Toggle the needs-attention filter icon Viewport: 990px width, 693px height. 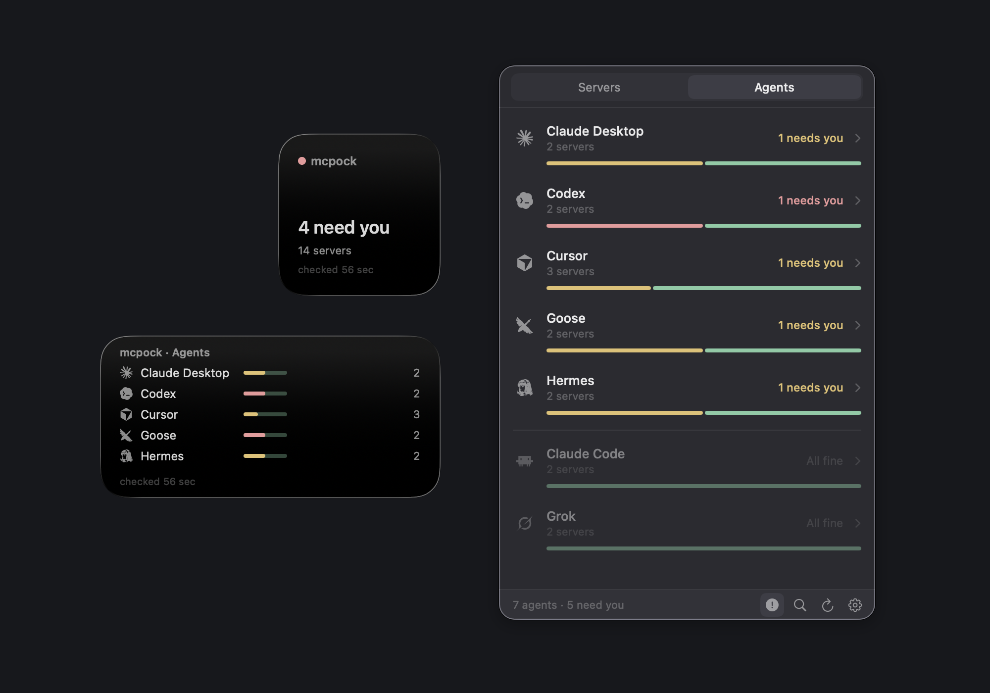(772, 605)
